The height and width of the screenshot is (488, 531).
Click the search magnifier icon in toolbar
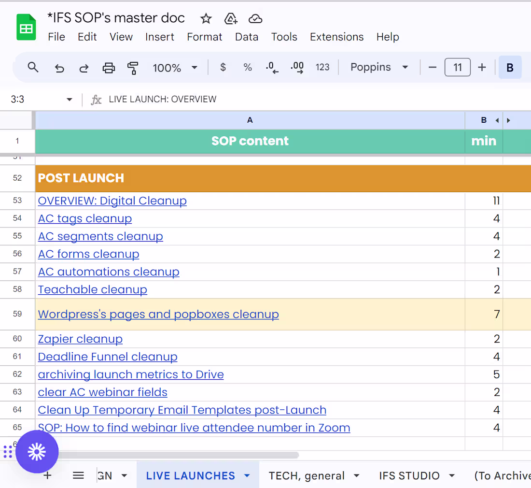click(33, 68)
